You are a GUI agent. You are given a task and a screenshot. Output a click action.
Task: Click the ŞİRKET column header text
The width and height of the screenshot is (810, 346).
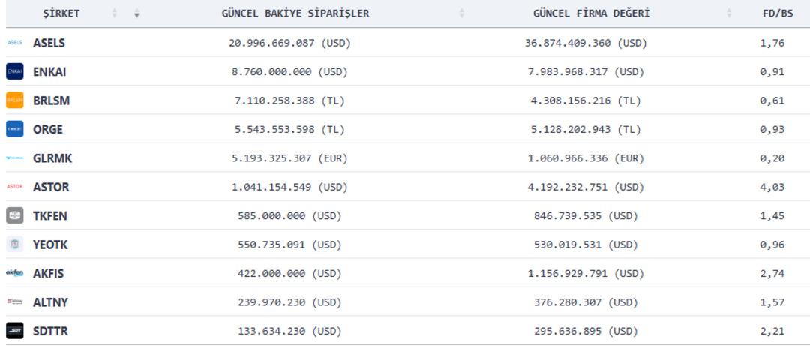(x=61, y=14)
